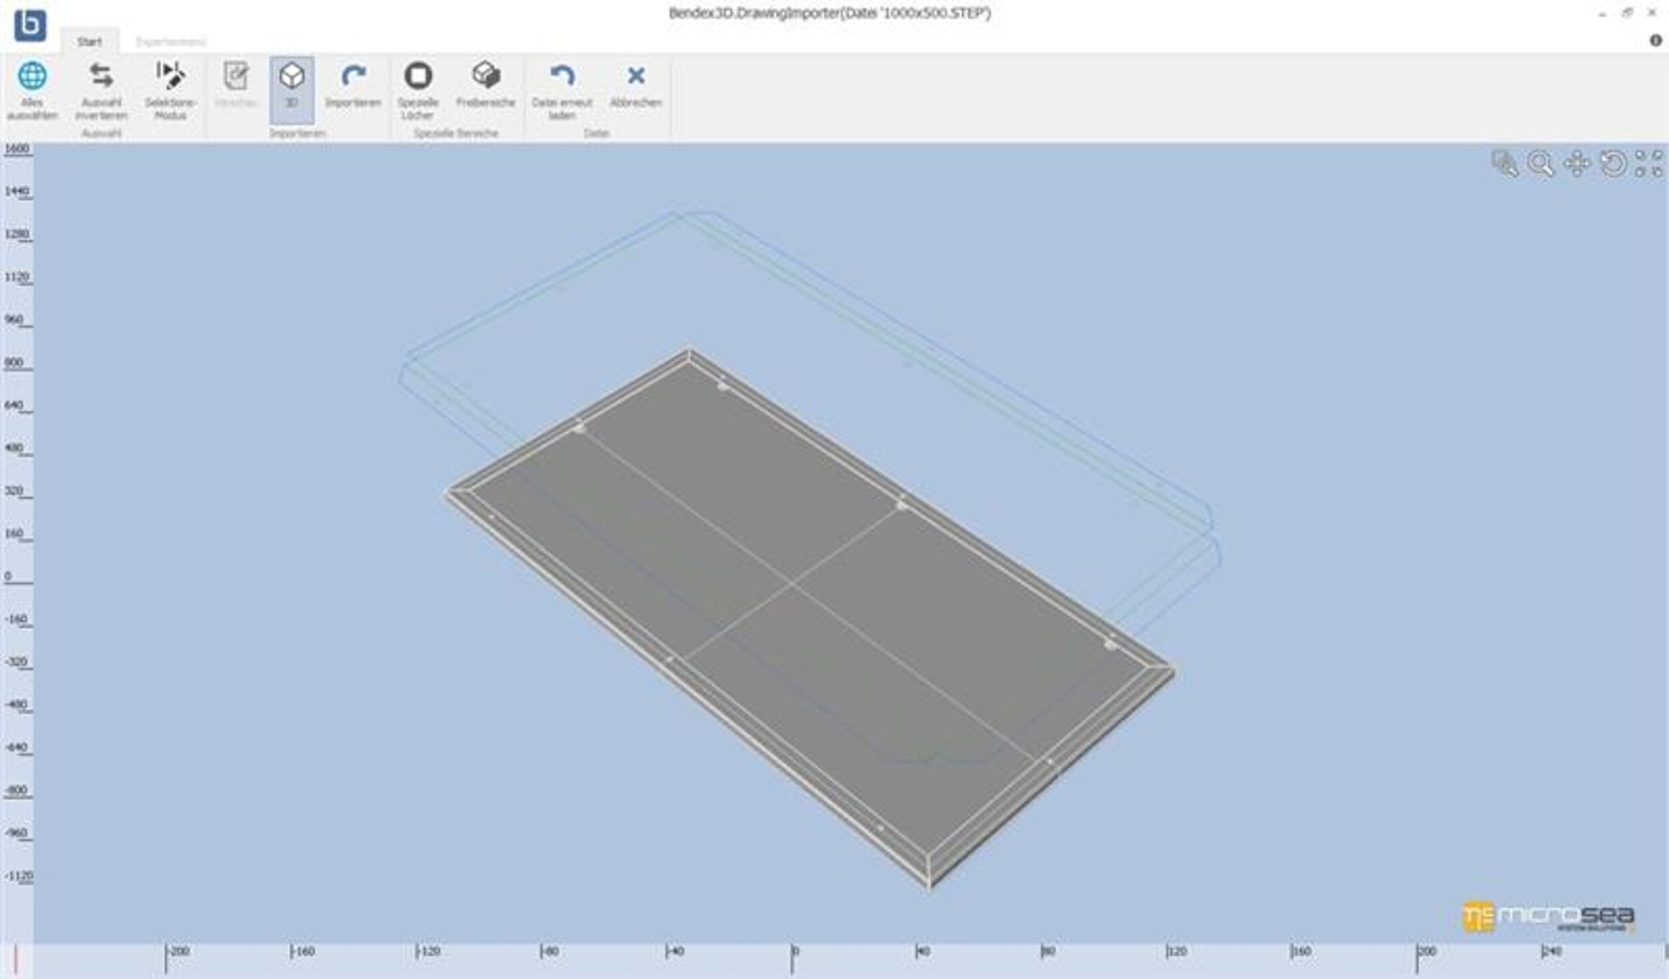Click the rotate view viewport icon
Image resolution: width=1669 pixels, height=979 pixels.
click(x=1614, y=164)
